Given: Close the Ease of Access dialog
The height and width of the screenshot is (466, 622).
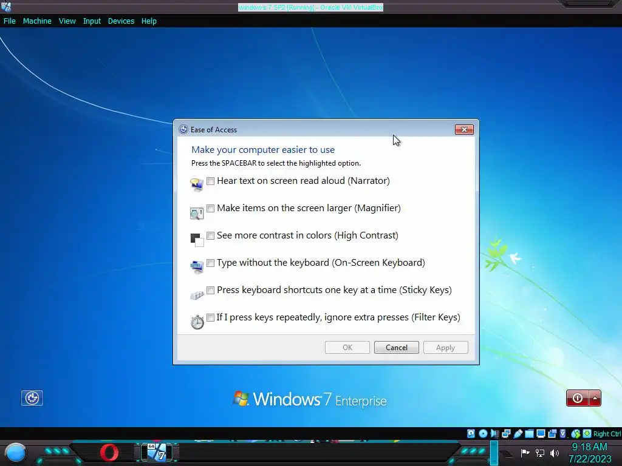Looking at the screenshot, I should click(x=464, y=130).
